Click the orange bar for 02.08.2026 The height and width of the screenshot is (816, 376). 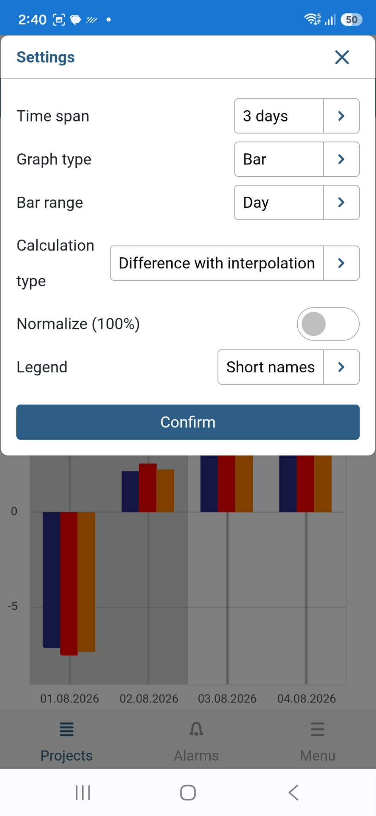click(165, 491)
